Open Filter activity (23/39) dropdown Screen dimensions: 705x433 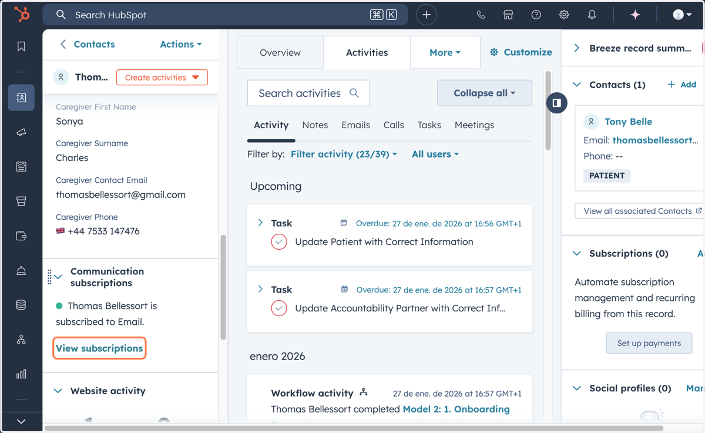point(344,154)
